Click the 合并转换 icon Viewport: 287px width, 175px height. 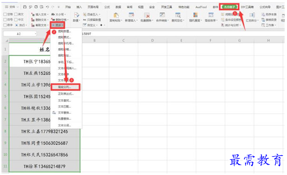162,15
